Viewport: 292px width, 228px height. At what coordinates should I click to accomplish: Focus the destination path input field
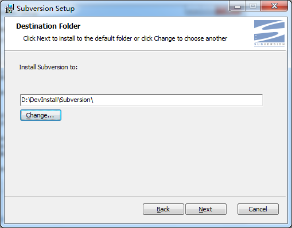point(142,100)
